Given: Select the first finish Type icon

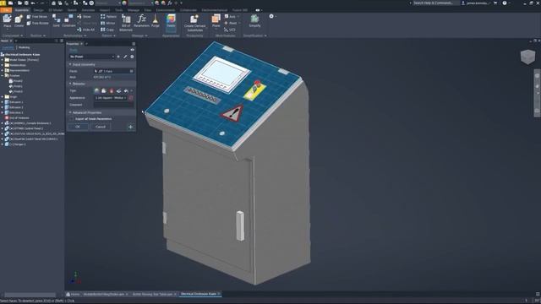Looking at the screenshot, I should pos(96,90).
